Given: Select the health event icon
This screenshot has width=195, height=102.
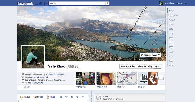Looking at the screenshot, I should point(77,97).
